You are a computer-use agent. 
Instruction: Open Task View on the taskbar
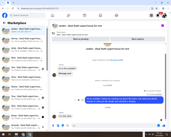10,134
